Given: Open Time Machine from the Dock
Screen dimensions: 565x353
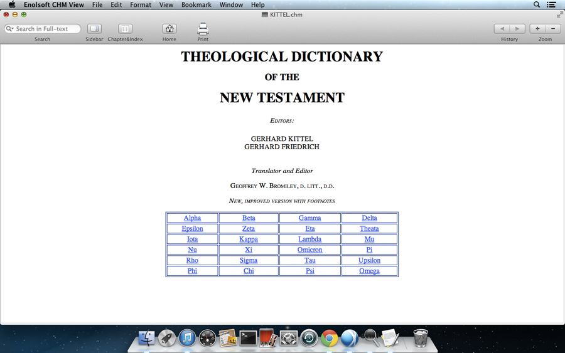Looking at the screenshot, I should pos(309,338).
